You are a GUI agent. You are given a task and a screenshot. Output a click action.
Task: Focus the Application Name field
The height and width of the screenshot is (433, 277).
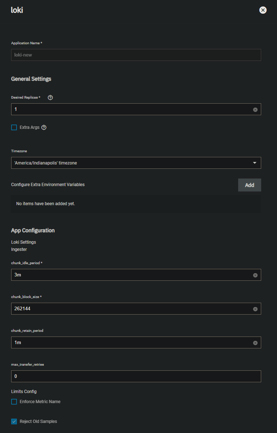point(136,55)
